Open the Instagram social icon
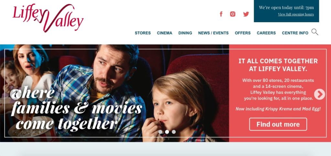The image size is (331, 156). 233,14
